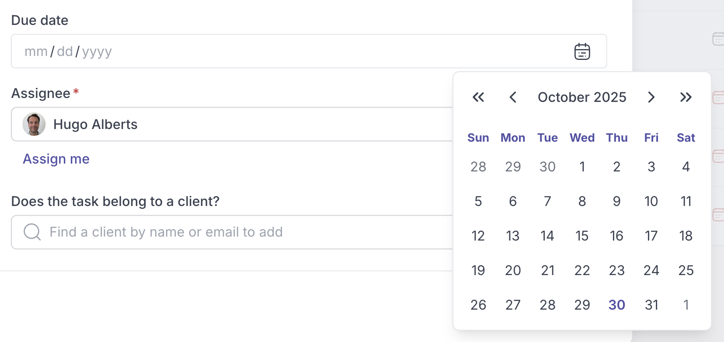Go to previous year with double-left arrow
Screen dimensions: 724x342
[478, 97]
